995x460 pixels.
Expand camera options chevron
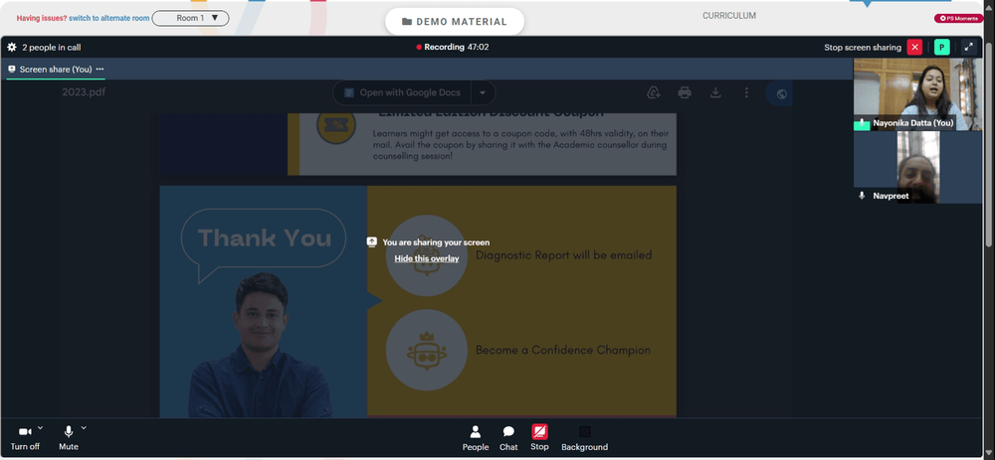point(41,427)
